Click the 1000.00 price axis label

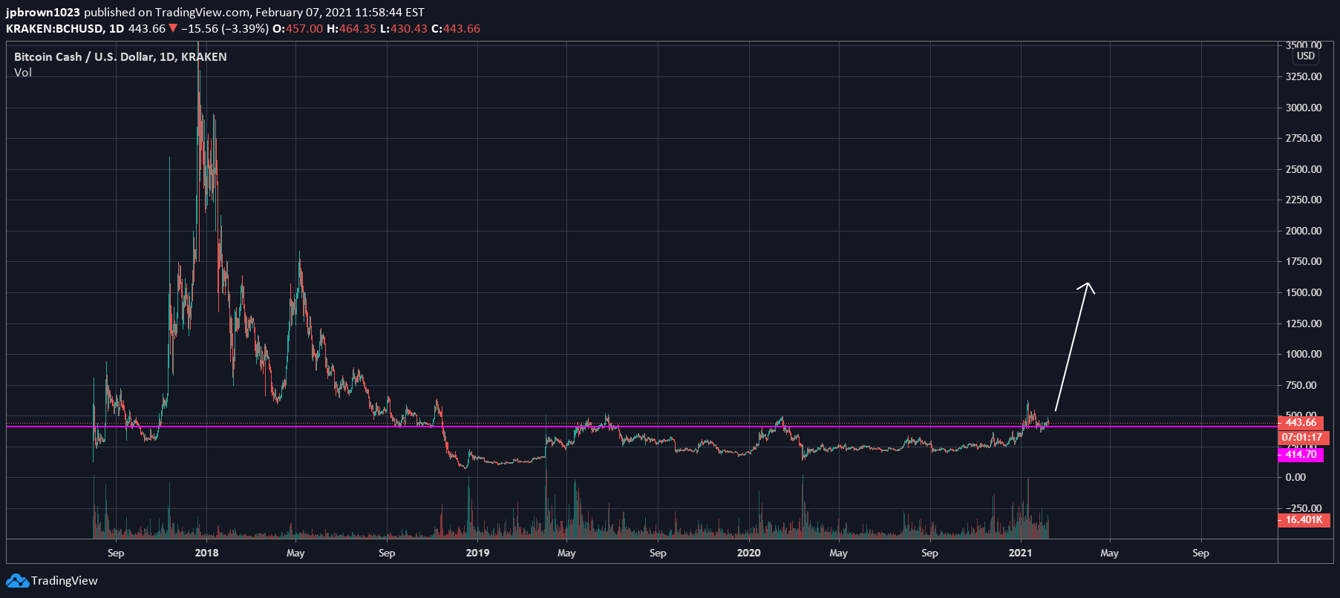coord(1304,354)
